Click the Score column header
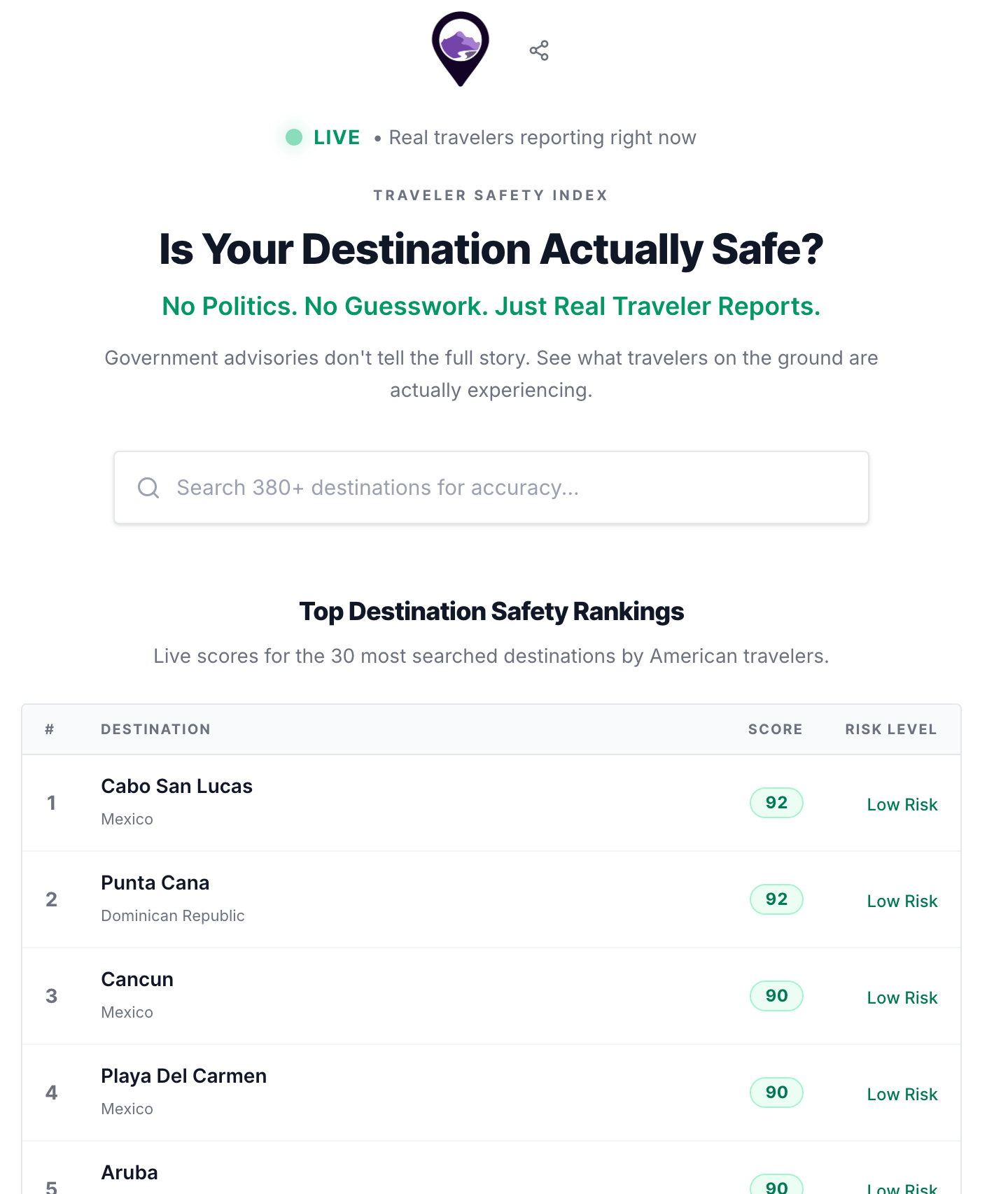This screenshot has height=1194, width=987. point(775,729)
